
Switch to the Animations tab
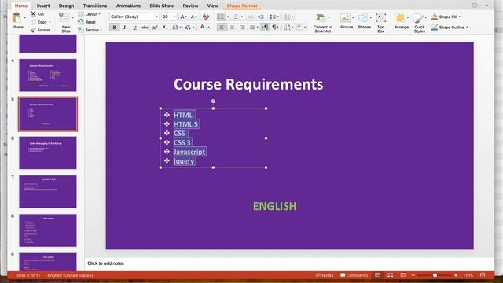coord(128,6)
